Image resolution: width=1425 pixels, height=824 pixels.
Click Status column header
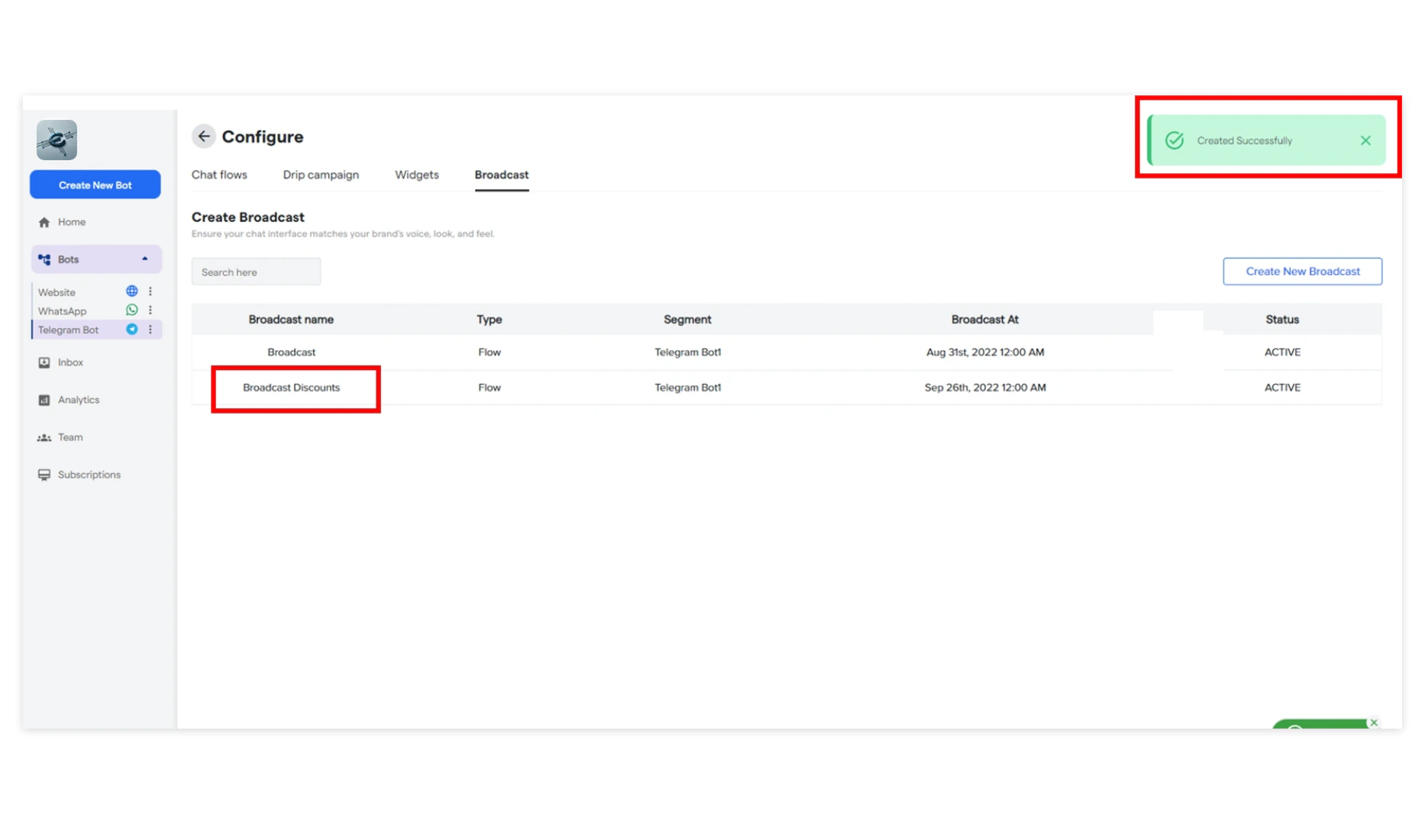[1282, 319]
